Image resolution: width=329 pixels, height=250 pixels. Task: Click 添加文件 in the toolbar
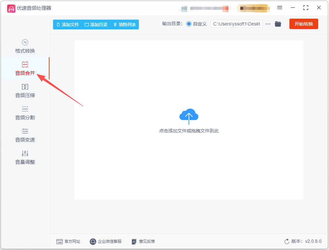pos(68,25)
